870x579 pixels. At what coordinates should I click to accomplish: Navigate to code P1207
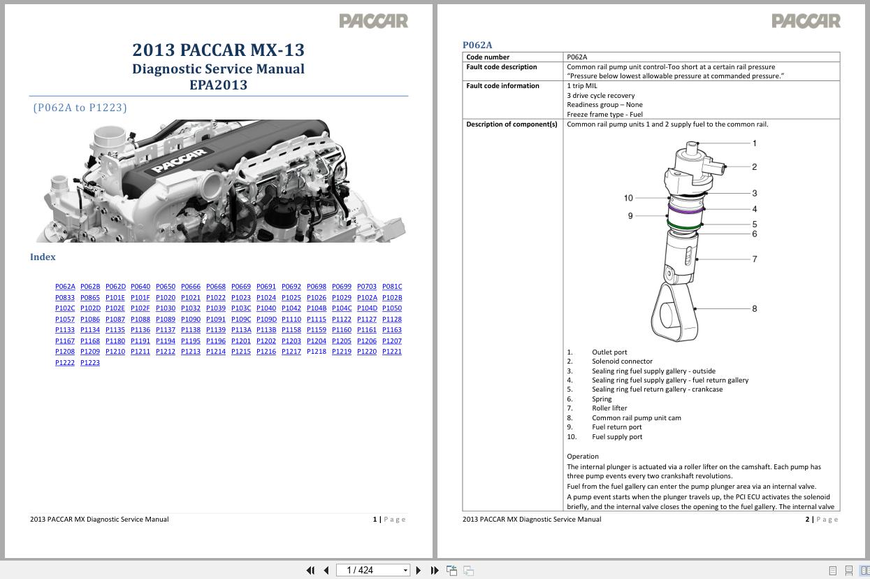[392, 341]
